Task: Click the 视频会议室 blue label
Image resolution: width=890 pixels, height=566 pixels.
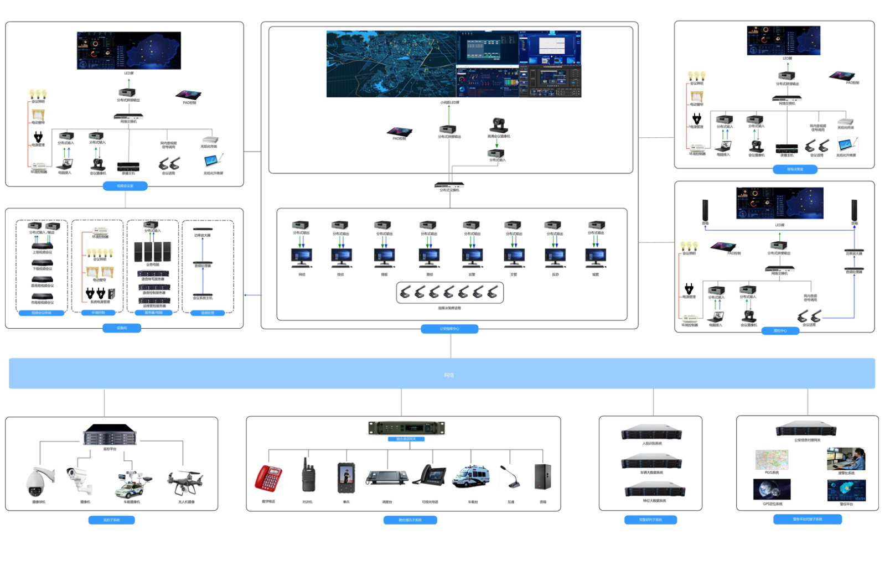Action: (x=125, y=186)
